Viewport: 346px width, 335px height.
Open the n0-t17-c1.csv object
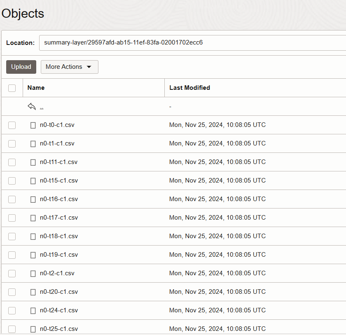(x=57, y=218)
